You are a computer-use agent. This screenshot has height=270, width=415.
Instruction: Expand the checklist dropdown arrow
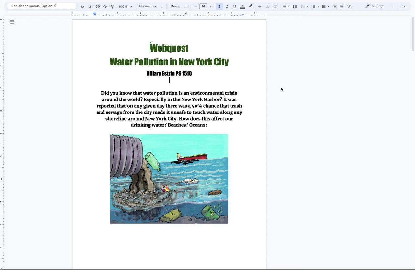click(307, 6)
